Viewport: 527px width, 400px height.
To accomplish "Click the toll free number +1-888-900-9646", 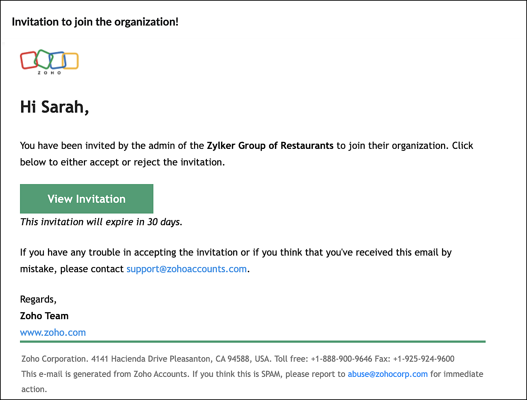I will point(341,359).
